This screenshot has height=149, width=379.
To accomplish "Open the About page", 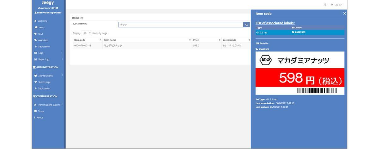I will coord(39,117).
